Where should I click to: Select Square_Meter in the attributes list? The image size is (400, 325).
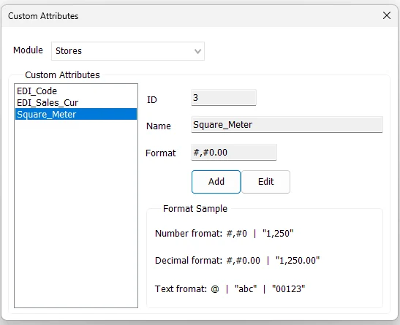pyautogui.click(x=76, y=115)
